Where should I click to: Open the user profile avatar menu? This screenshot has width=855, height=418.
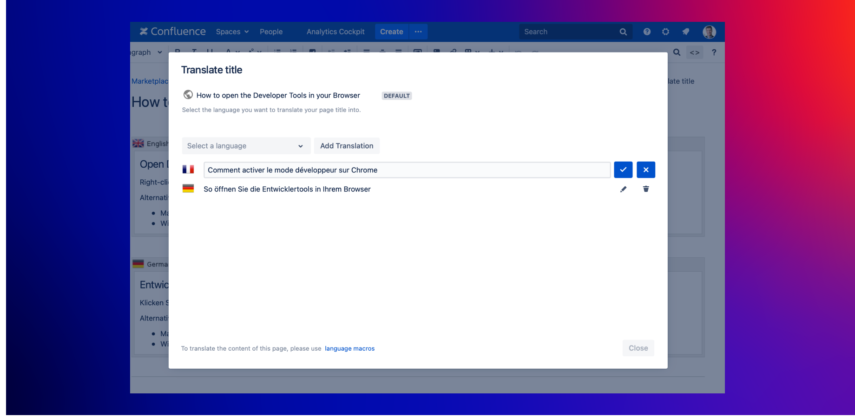point(709,32)
